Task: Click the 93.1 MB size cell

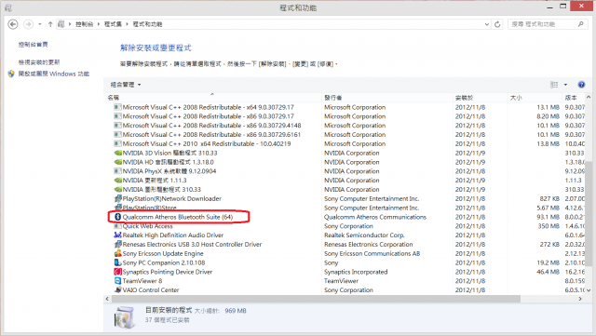Action: [x=548, y=217]
